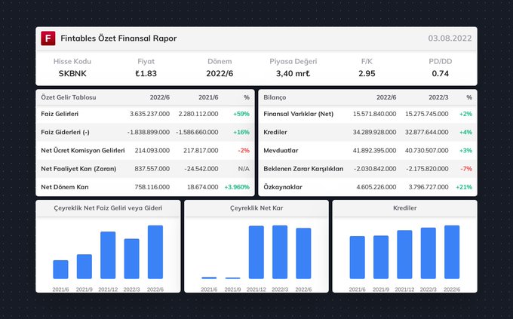Click the price value ₺1.83
Image resolution: width=513 pixels, height=319 pixels.
click(x=146, y=74)
